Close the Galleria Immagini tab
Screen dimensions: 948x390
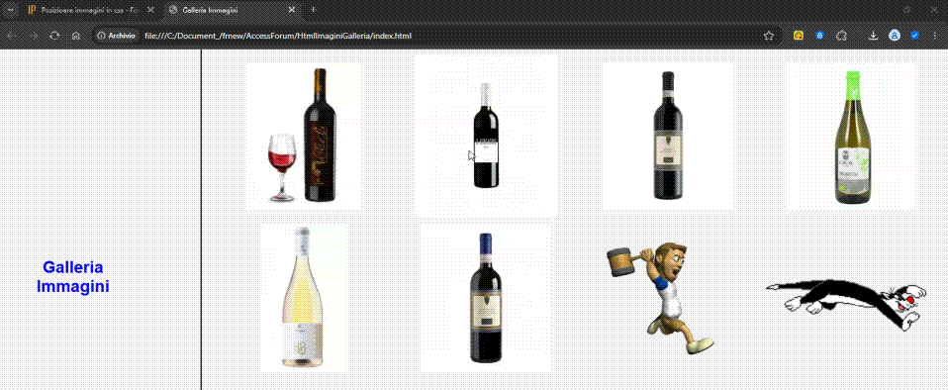tap(292, 10)
